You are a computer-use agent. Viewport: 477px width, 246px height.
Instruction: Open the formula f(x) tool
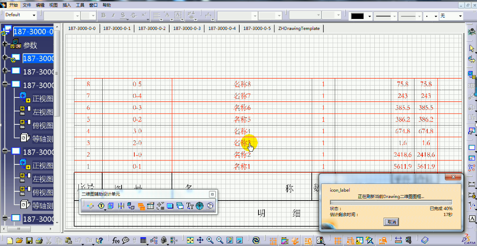pos(116,241)
